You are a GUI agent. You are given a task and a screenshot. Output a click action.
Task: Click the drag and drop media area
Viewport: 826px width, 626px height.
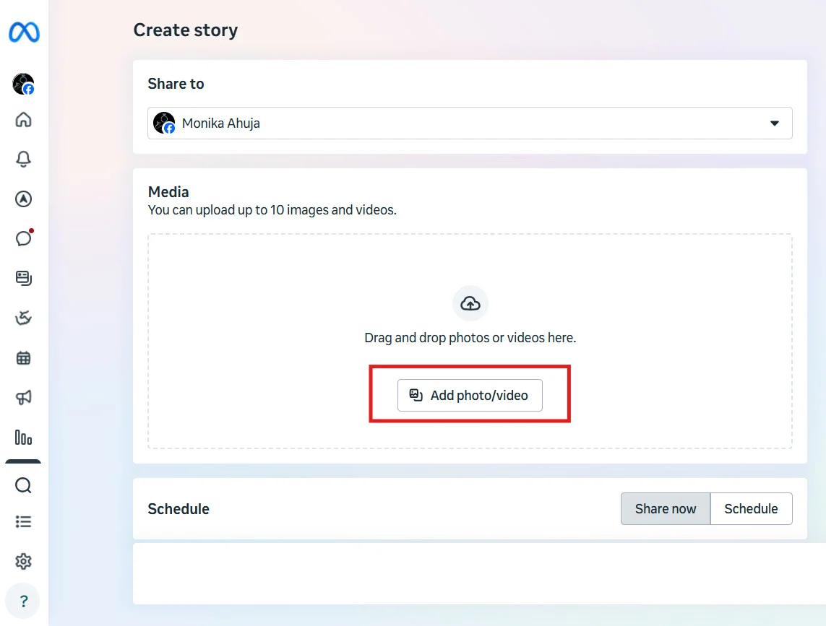(470, 342)
